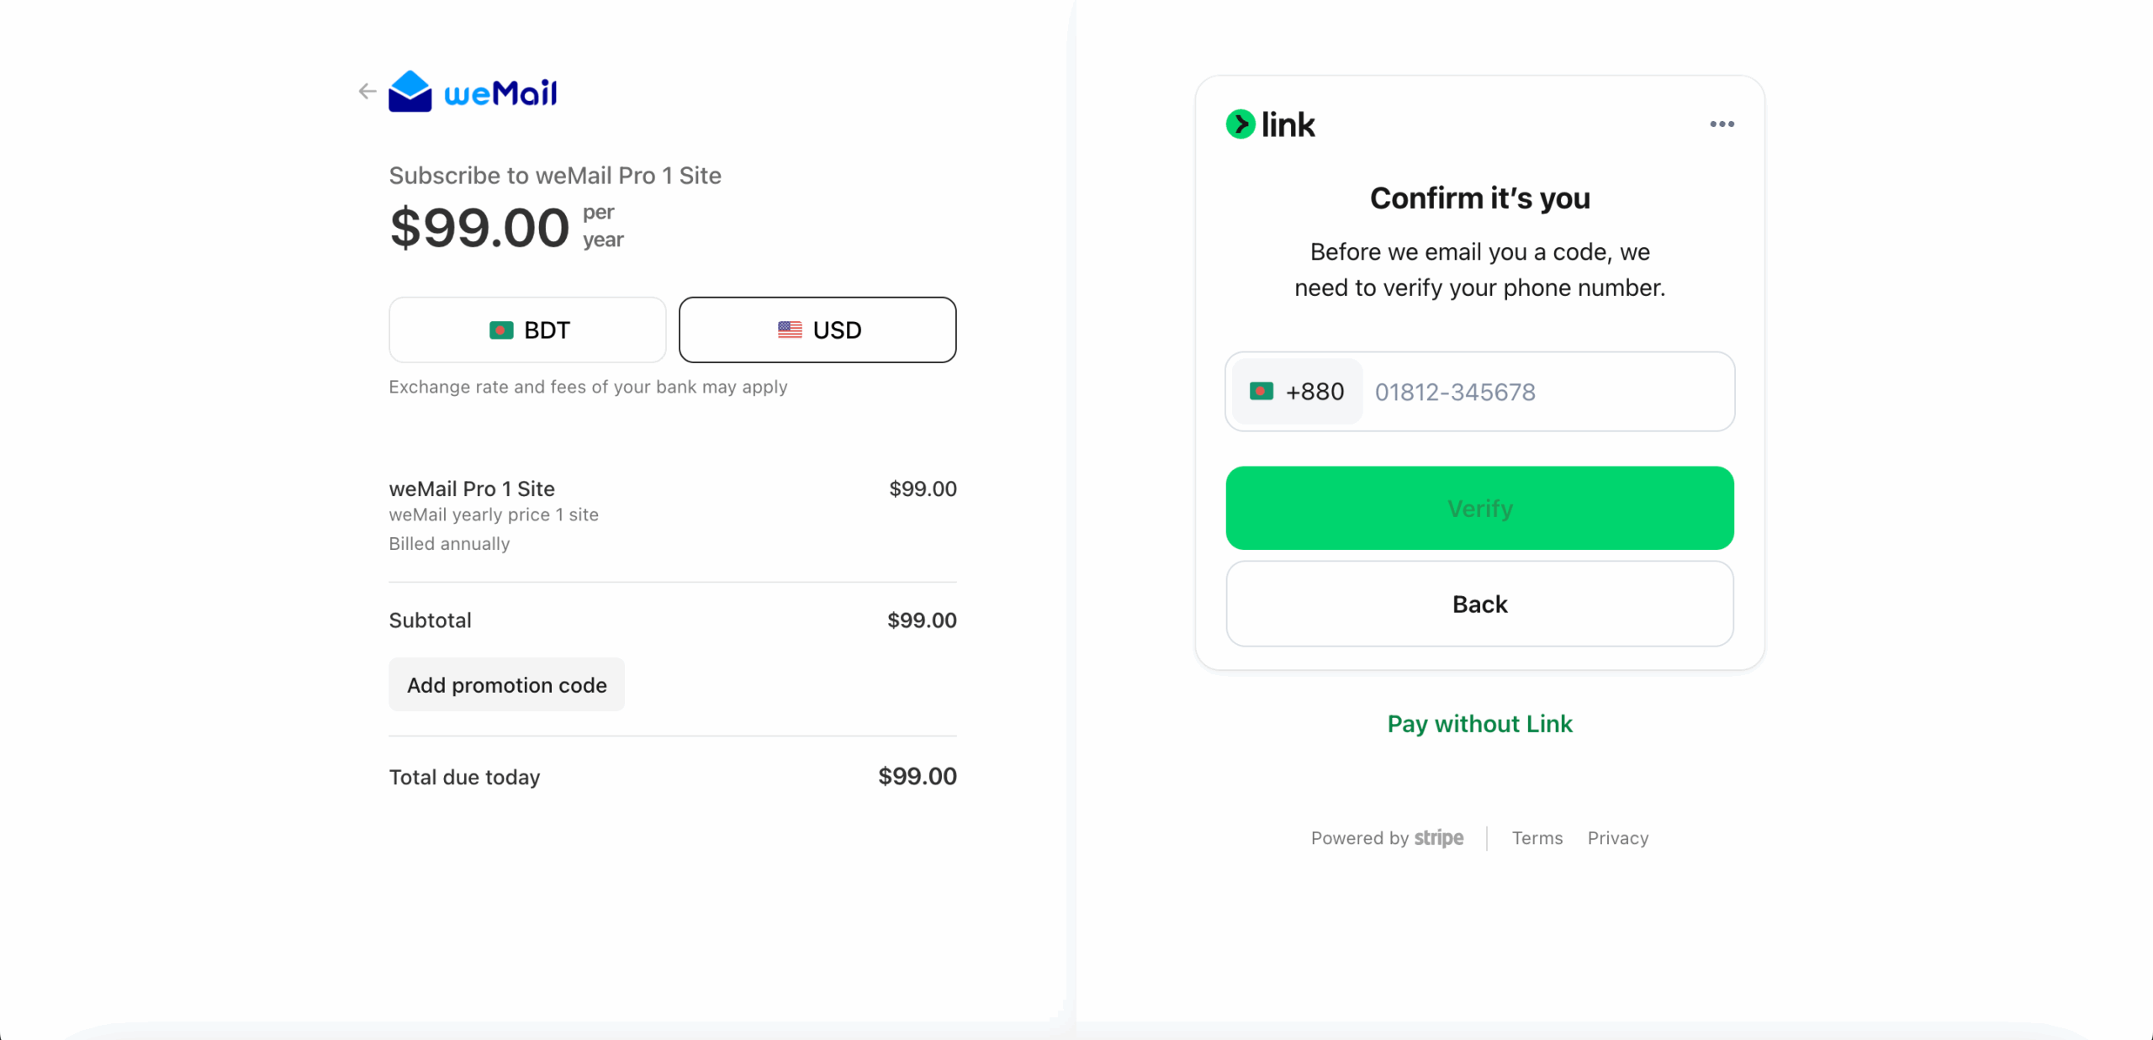The height and width of the screenshot is (1040, 2153).
Task: Choose Pay without Link
Action: tap(1479, 724)
